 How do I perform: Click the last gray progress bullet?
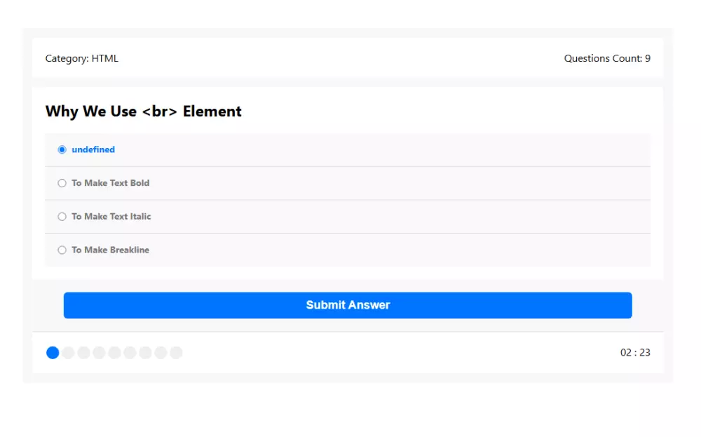point(176,353)
